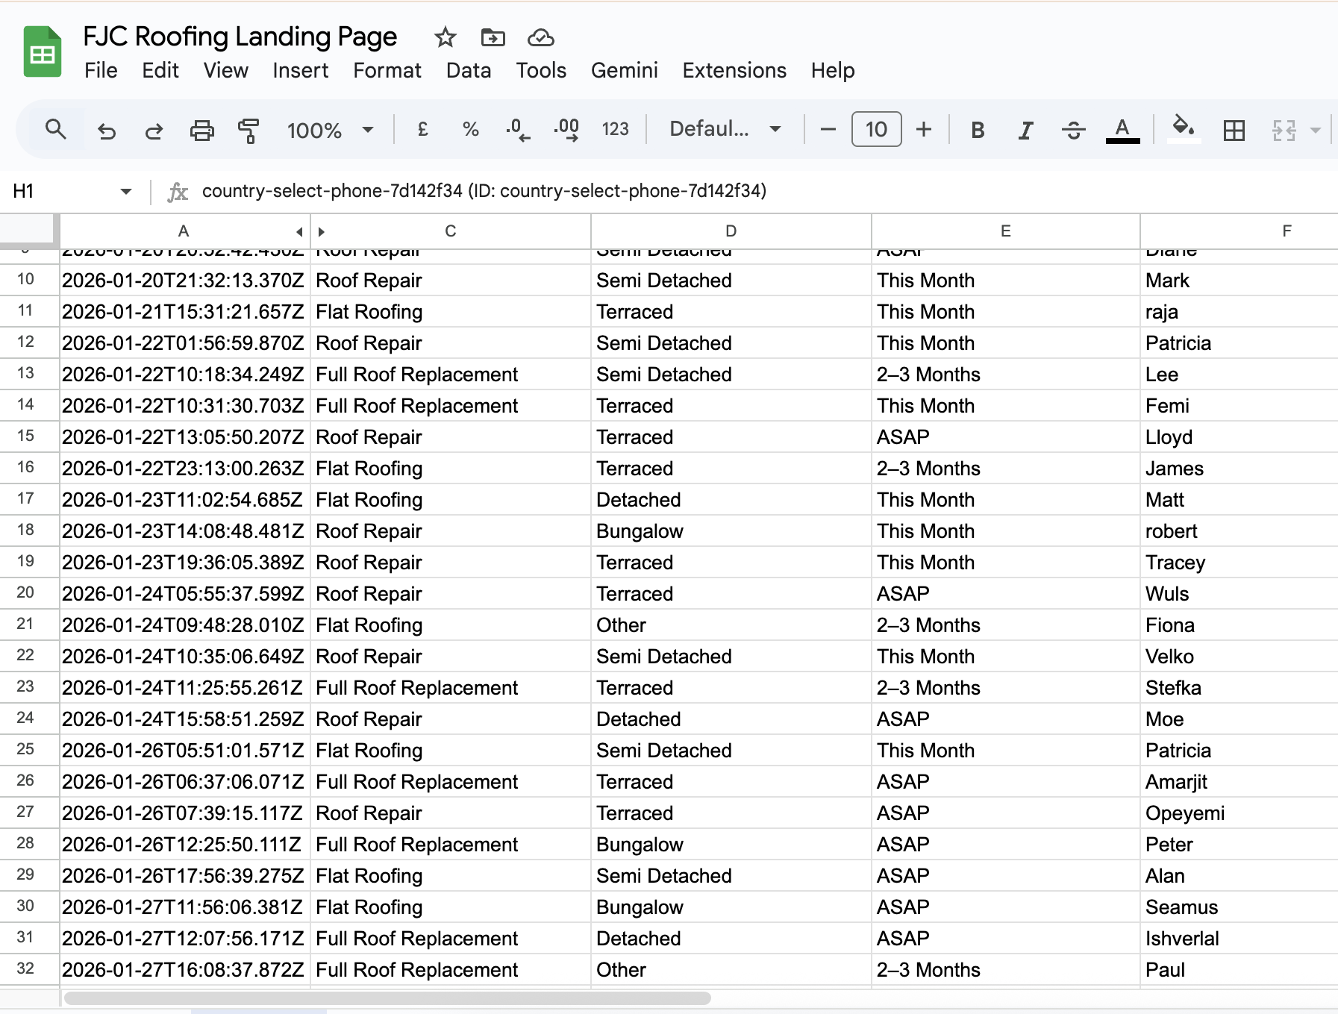Open the name box dropdown
This screenshot has width=1338, height=1014.
click(x=125, y=191)
